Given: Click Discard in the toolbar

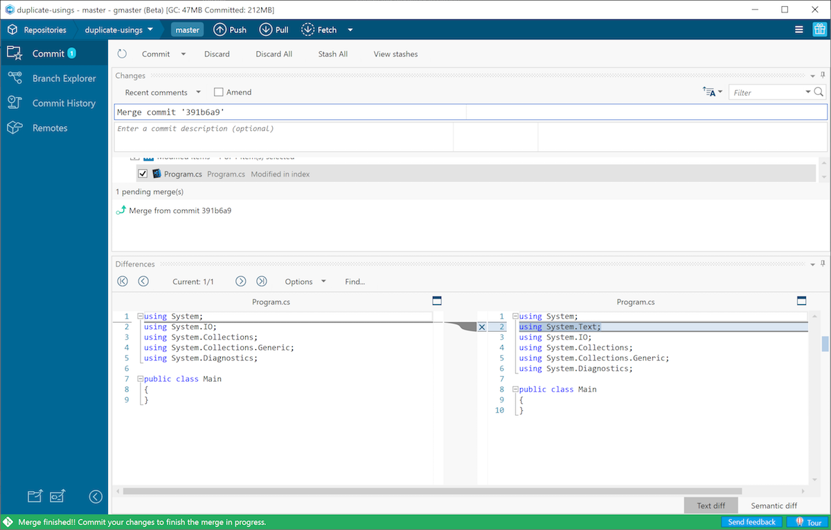Looking at the screenshot, I should tap(217, 54).
